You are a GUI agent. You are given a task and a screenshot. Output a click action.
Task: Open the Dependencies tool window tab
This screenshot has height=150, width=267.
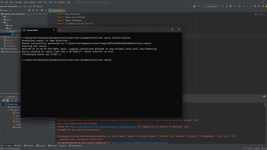pos(75,145)
